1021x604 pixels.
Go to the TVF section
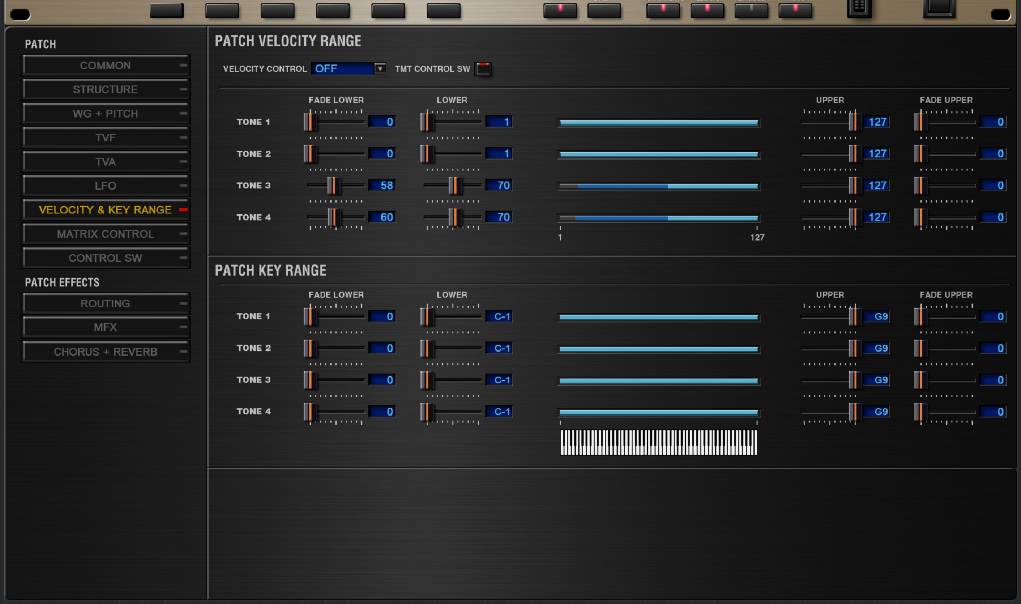[x=105, y=138]
